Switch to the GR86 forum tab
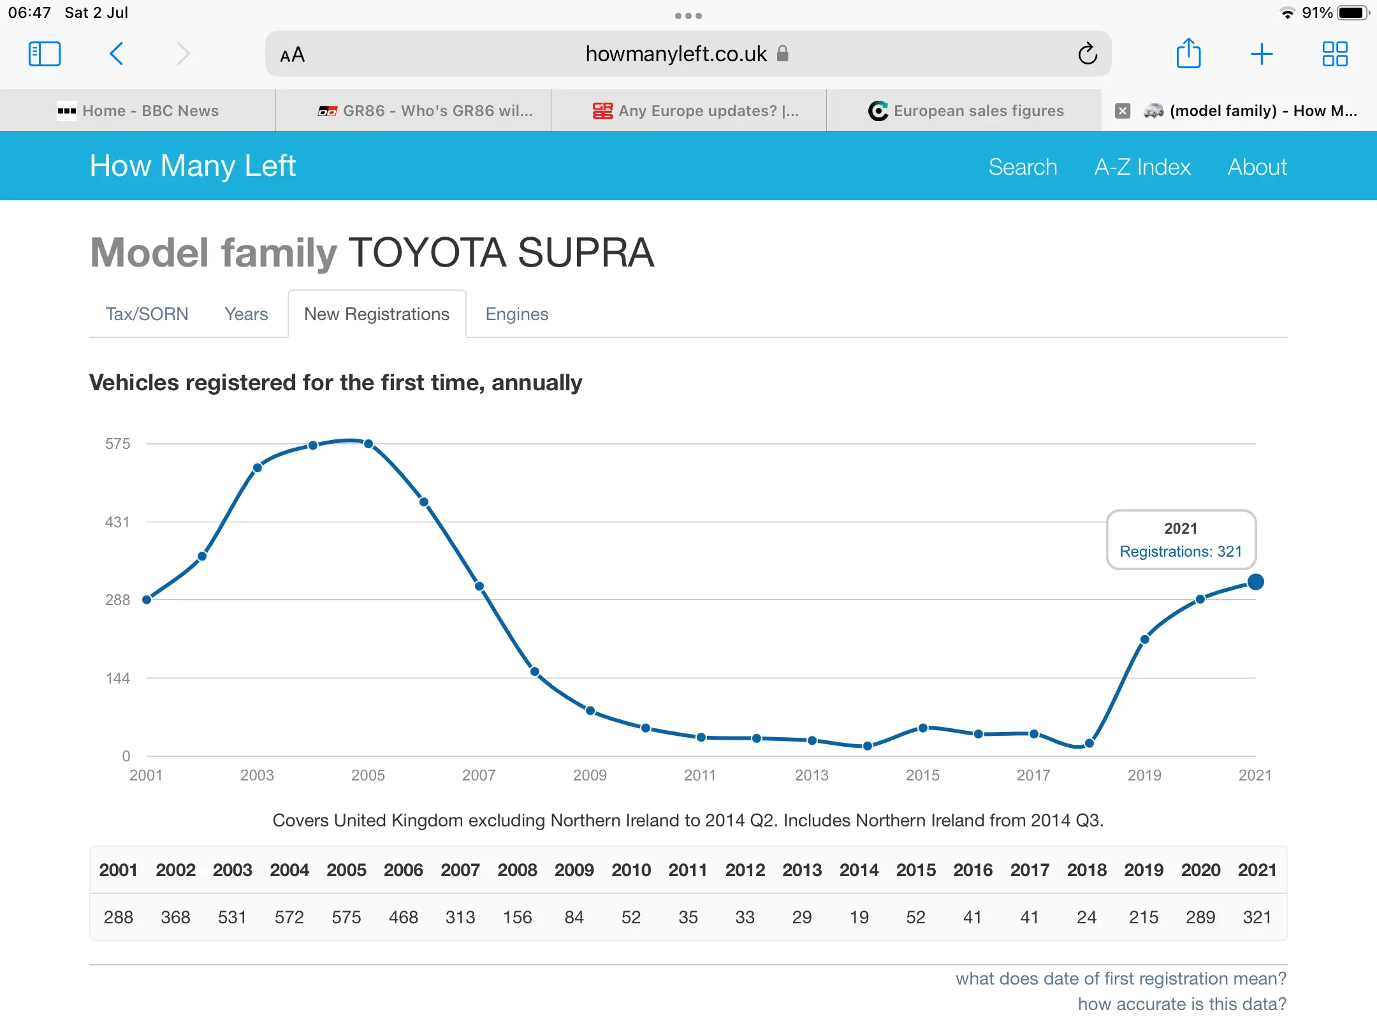 pos(413,111)
